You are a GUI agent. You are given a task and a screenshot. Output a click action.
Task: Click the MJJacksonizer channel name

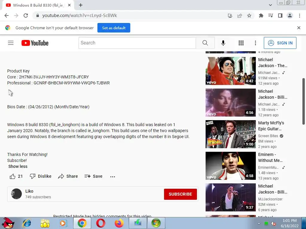(x=270, y=199)
